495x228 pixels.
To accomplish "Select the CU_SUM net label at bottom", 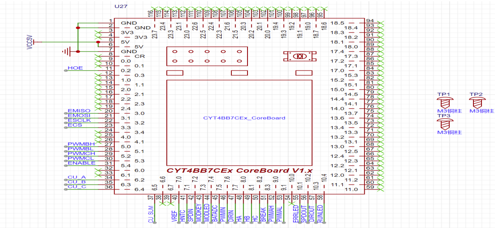I will tap(150, 214).
